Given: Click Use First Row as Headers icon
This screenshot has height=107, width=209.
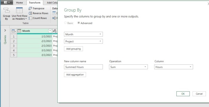Looking at the screenshot, I should 19,10.
